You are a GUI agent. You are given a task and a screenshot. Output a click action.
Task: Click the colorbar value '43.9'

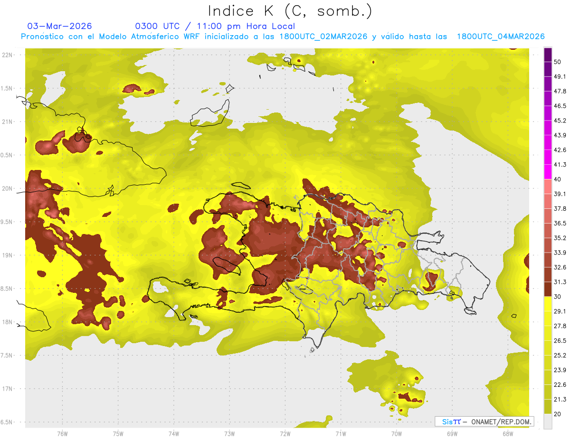(x=560, y=135)
